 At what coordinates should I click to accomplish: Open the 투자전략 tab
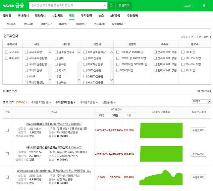point(87,15)
